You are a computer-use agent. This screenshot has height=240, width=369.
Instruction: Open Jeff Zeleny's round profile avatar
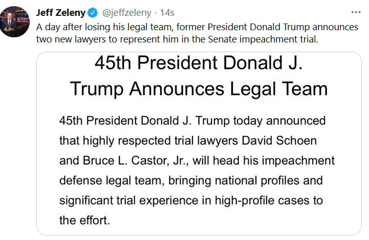coord(15,21)
